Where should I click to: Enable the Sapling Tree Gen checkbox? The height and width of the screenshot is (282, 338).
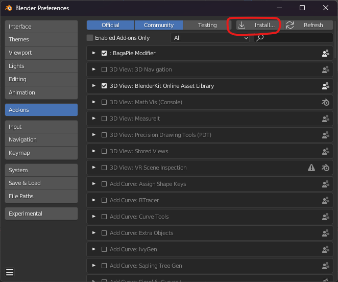[104, 266]
